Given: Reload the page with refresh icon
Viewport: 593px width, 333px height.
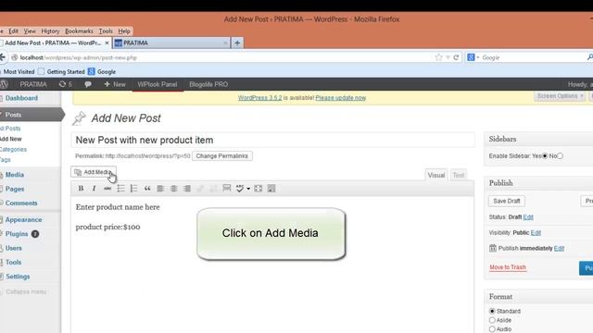Looking at the screenshot, I should click(x=456, y=57).
